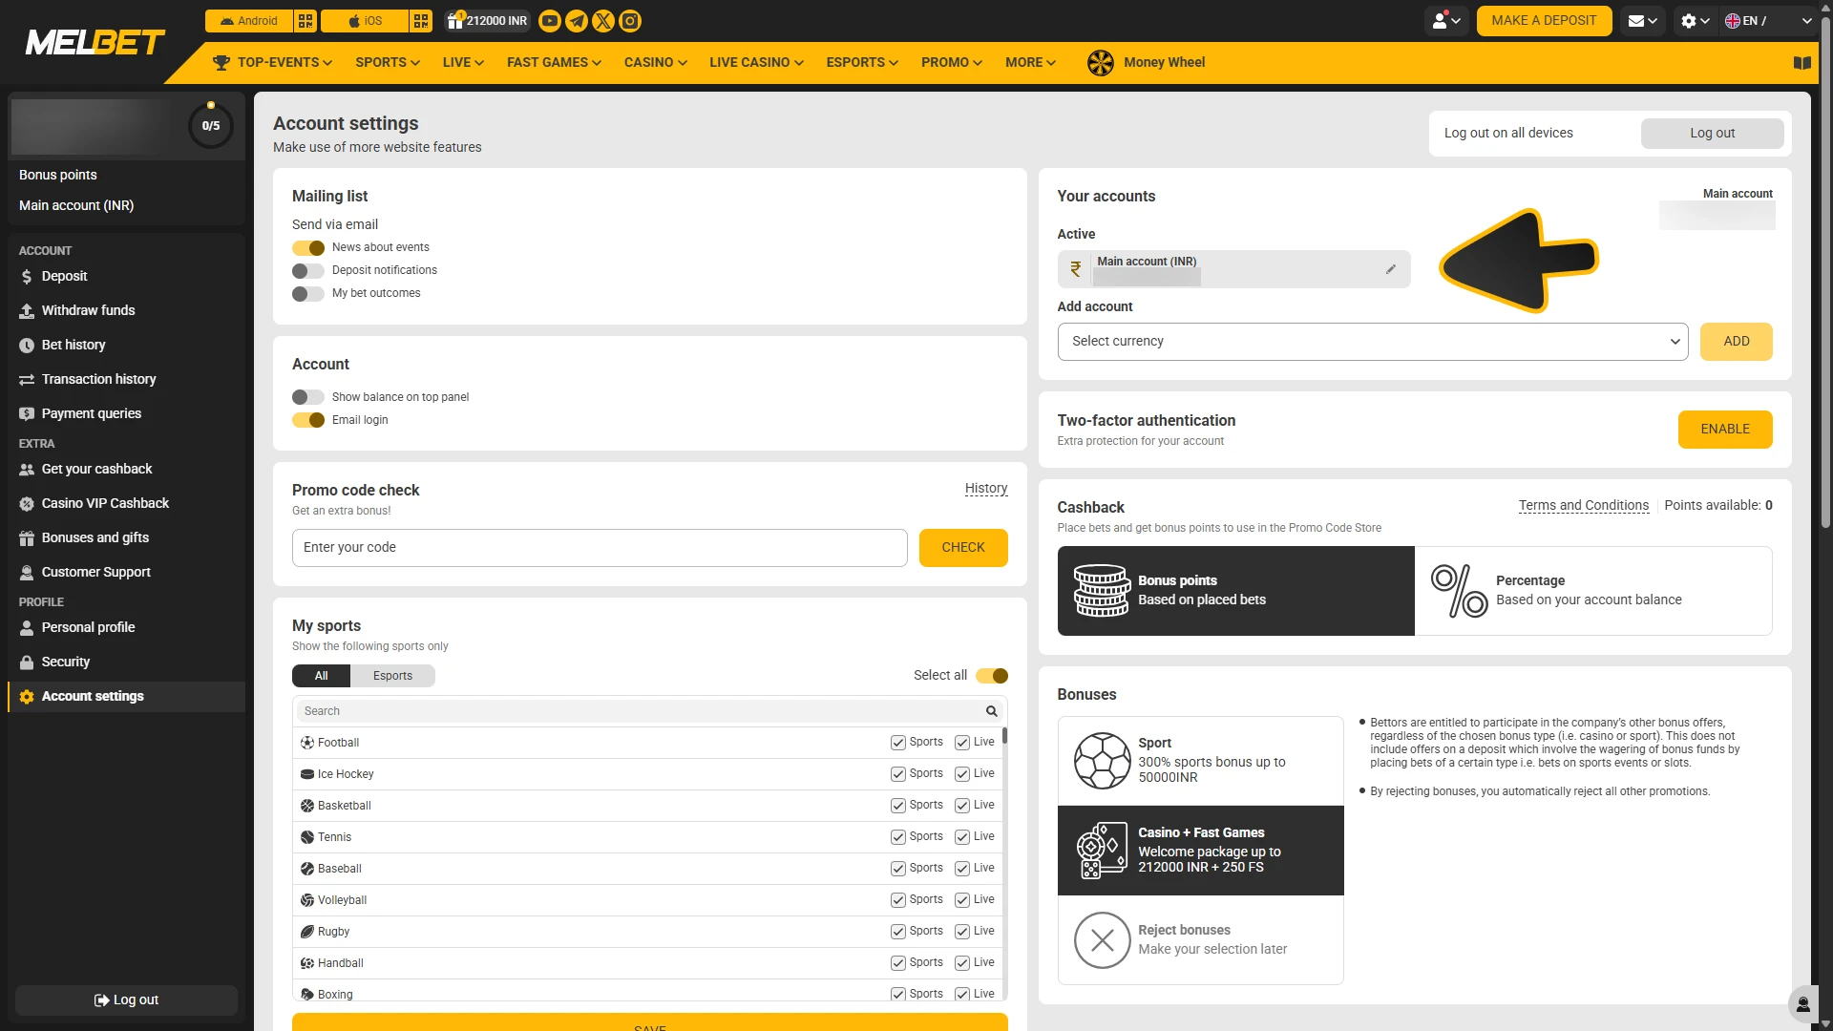Screen dimensions: 1833x1031
Task: Enable Deposit notifications switch
Action: tap(308, 271)
